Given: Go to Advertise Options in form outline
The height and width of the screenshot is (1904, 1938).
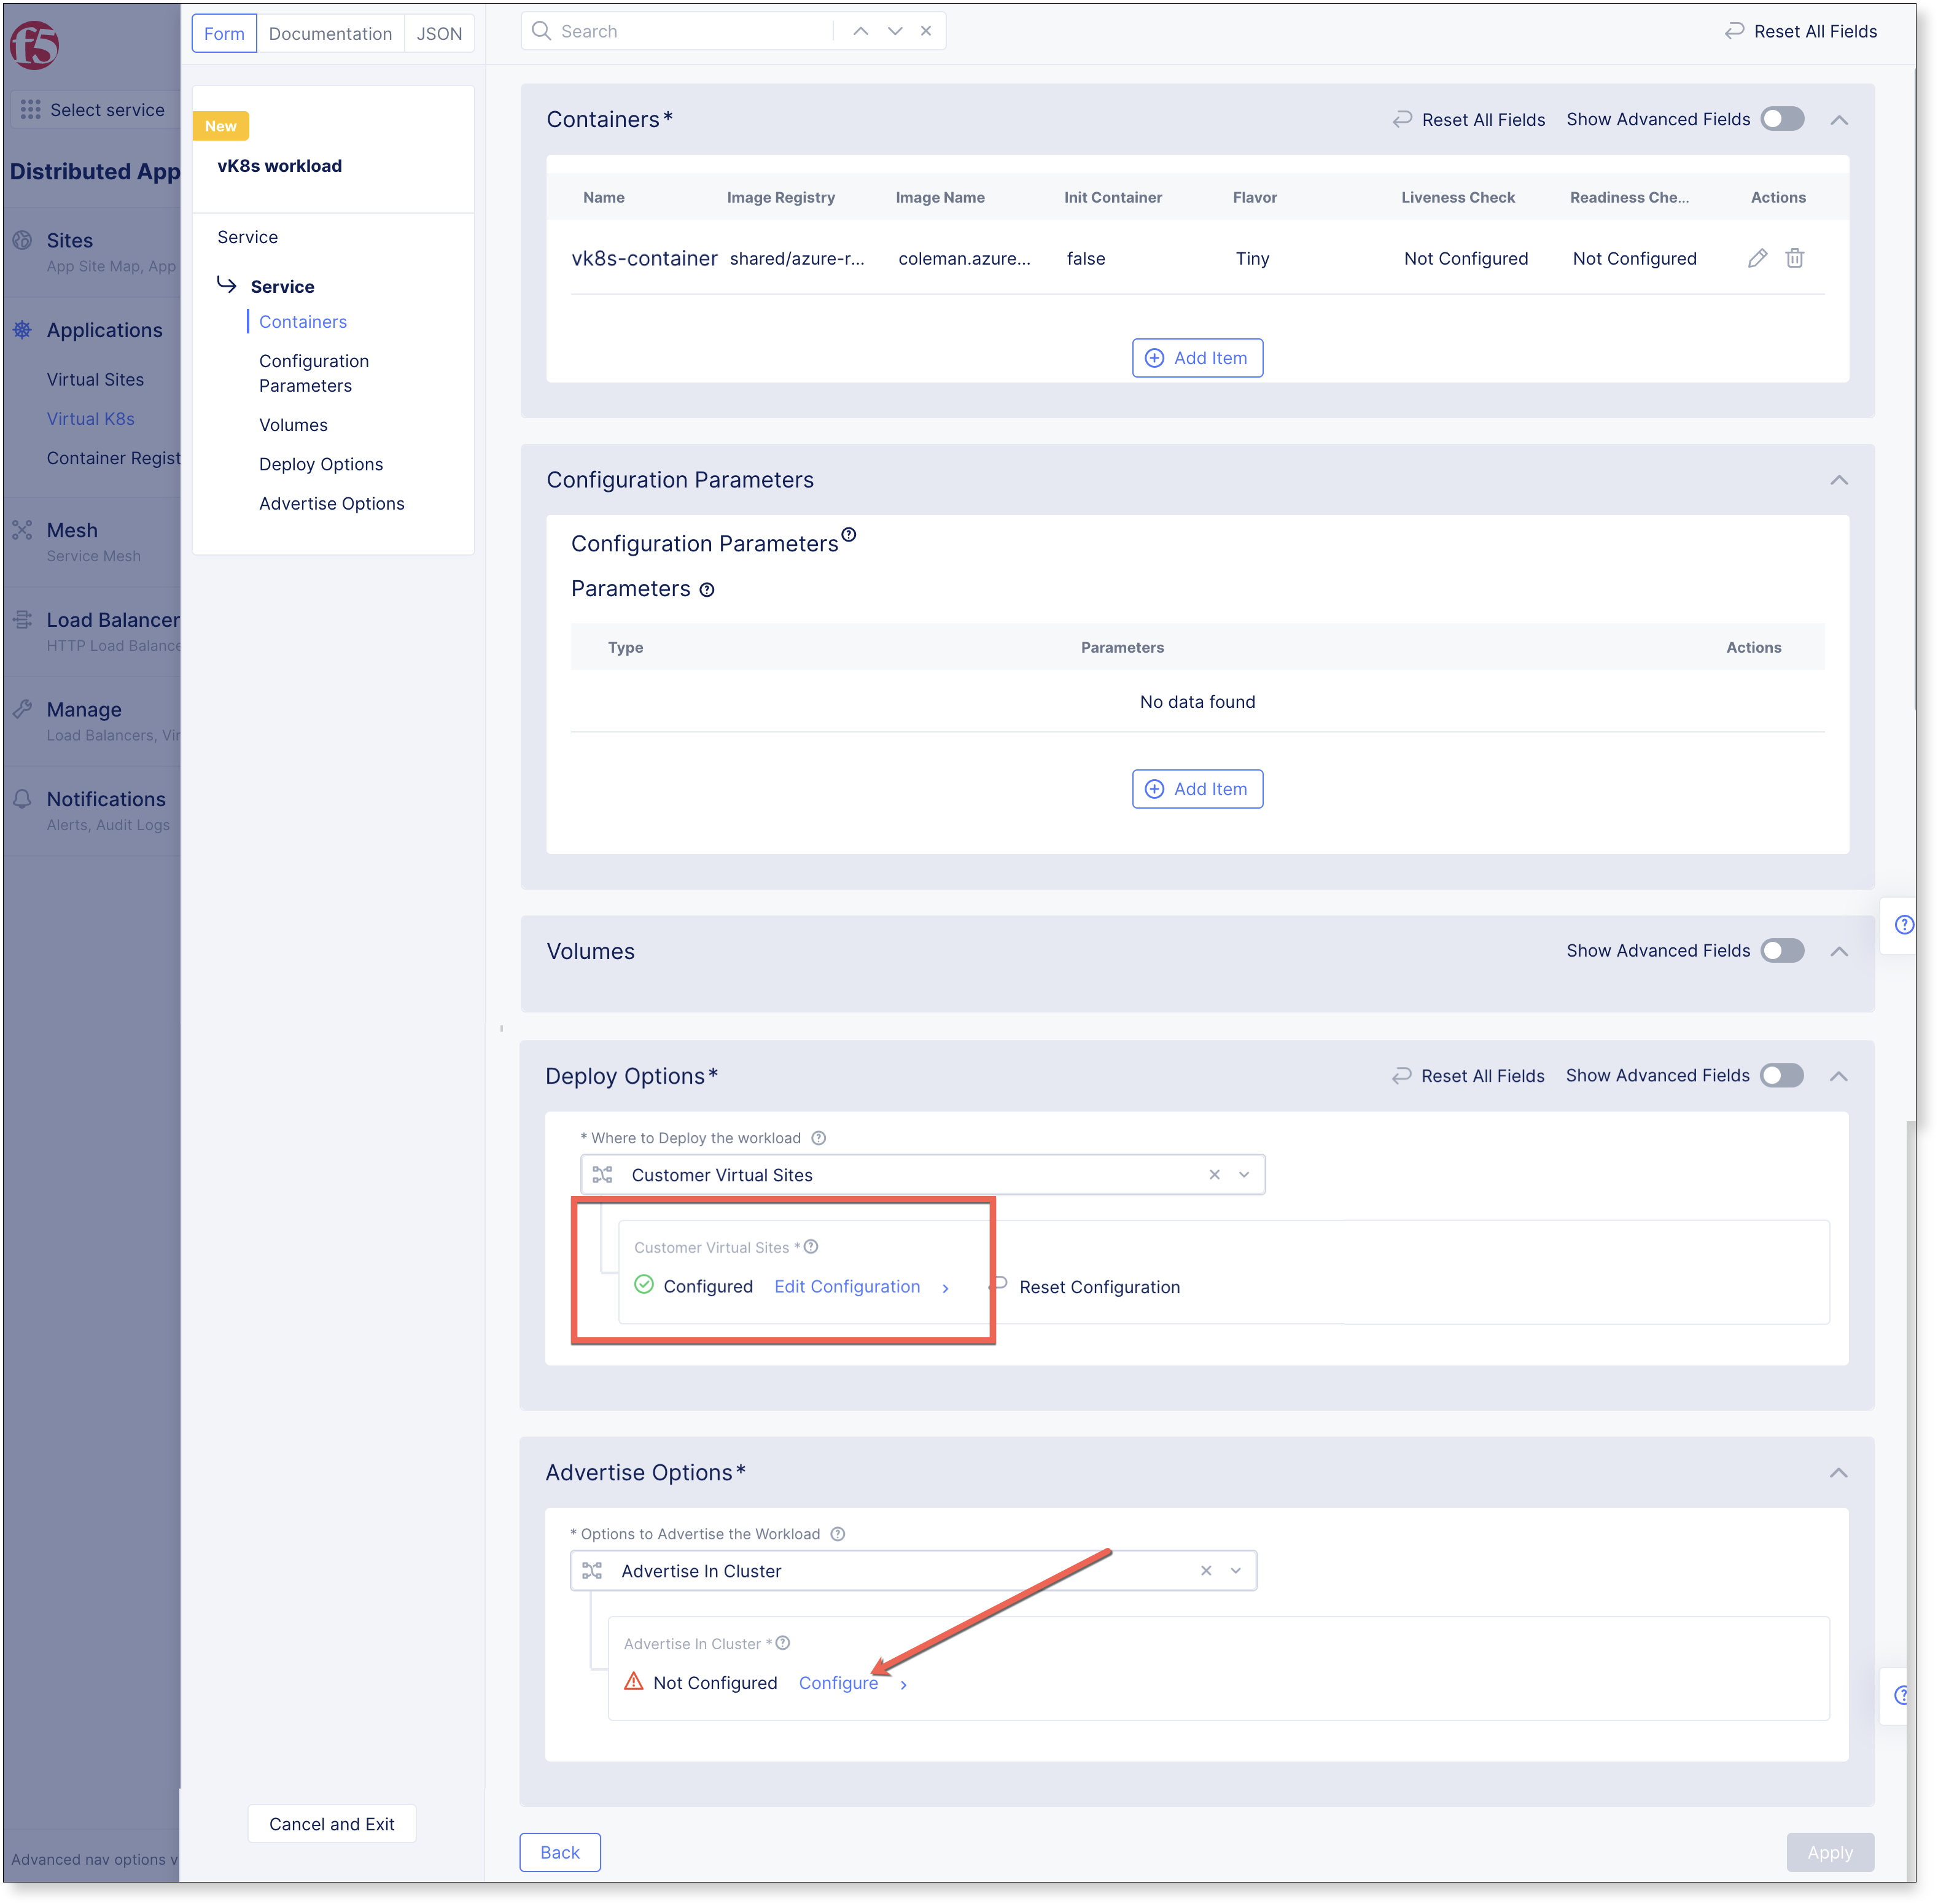Looking at the screenshot, I should pyautogui.click(x=332, y=504).
